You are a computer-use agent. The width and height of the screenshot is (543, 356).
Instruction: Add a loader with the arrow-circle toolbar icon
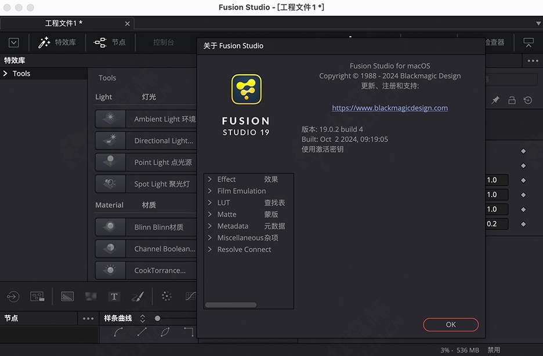tap(13, 296)
